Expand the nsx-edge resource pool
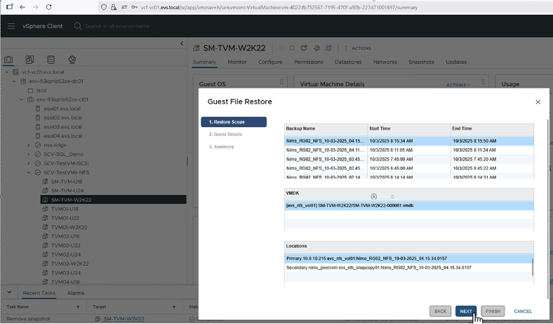The image size is (553, 324). pos(29,145)
